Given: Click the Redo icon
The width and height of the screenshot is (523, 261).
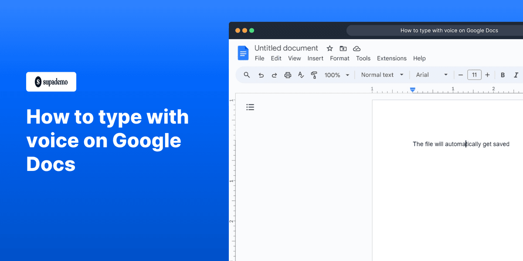Looking at the screenshot, I should pos(274,75).
